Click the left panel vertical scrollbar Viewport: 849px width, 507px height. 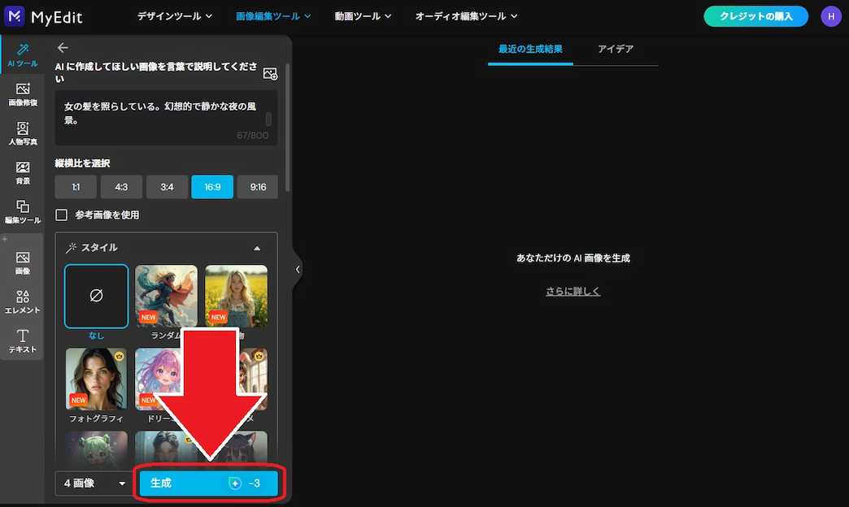(287, 127)
